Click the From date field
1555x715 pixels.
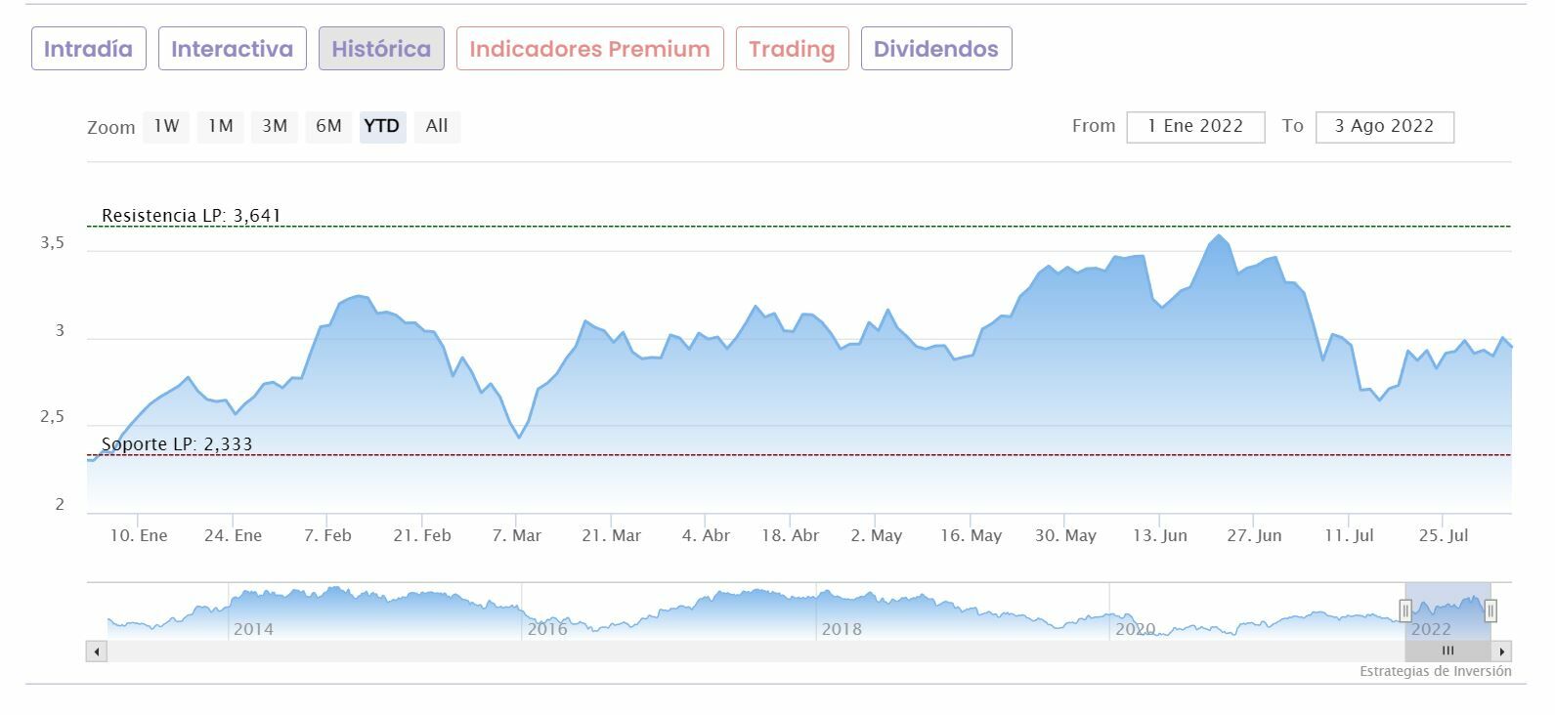tap(1195, 127)
